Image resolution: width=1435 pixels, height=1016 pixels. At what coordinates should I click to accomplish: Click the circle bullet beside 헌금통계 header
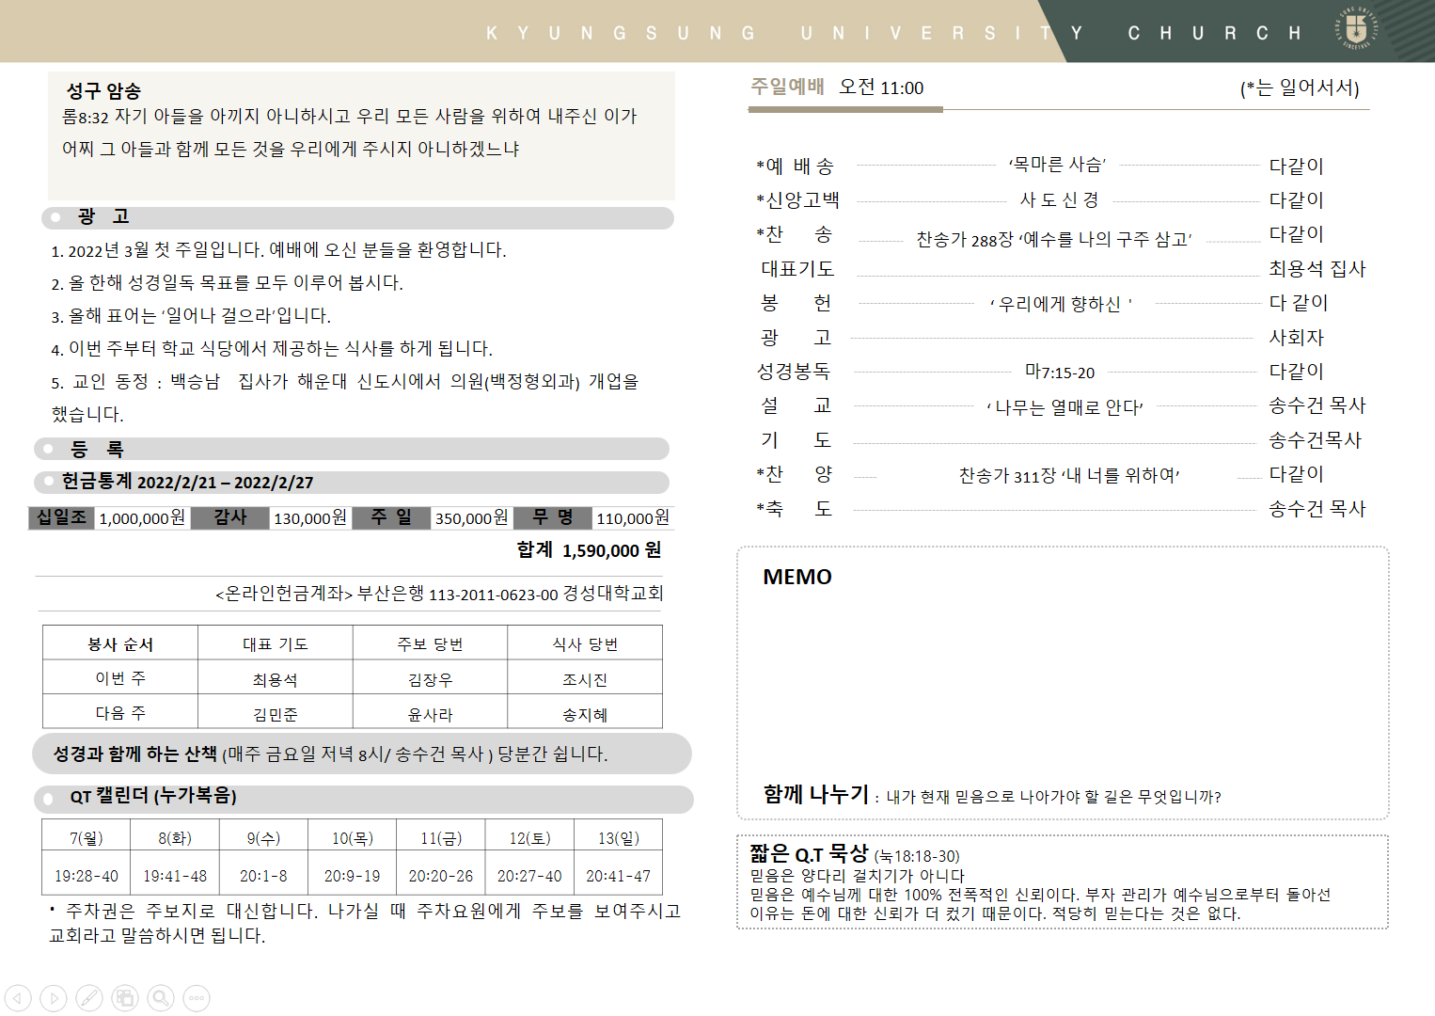tap(48, 483)
